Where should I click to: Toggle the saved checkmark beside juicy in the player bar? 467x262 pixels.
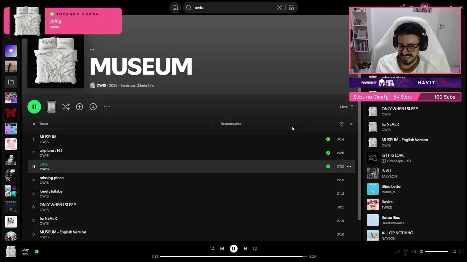click(x=36, y=251)
